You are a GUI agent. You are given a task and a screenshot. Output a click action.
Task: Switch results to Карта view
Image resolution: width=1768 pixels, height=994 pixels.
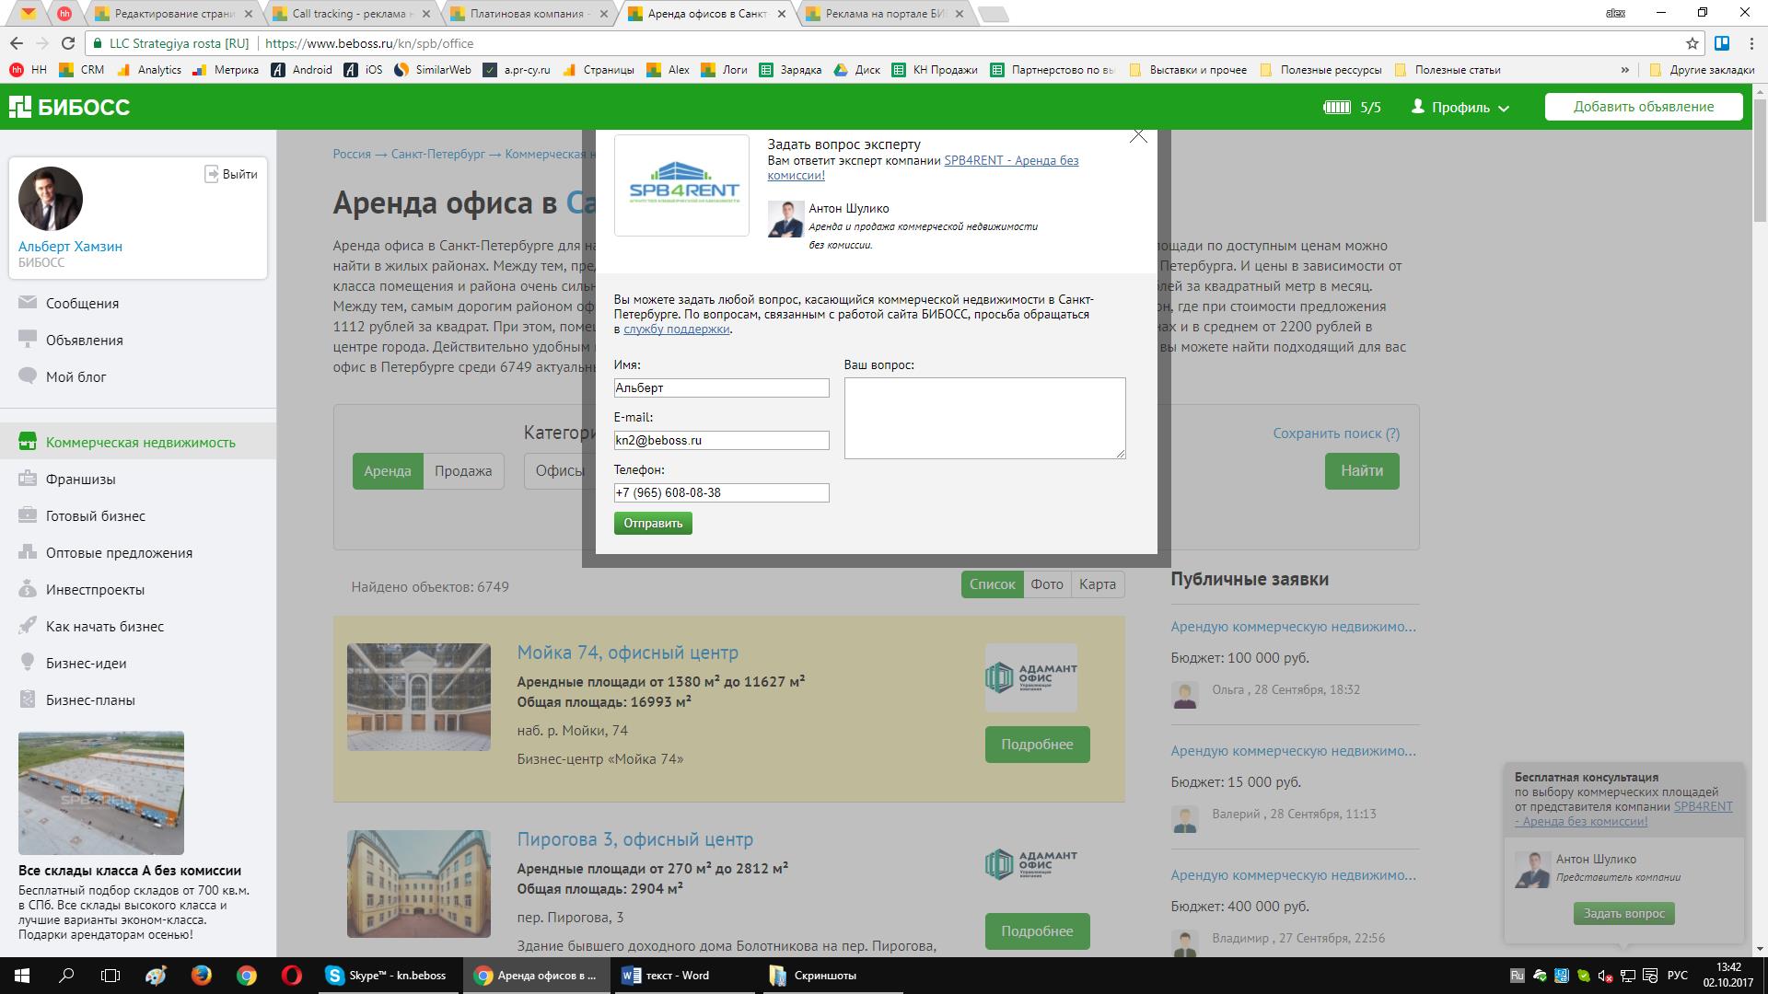click(1098, 584)
